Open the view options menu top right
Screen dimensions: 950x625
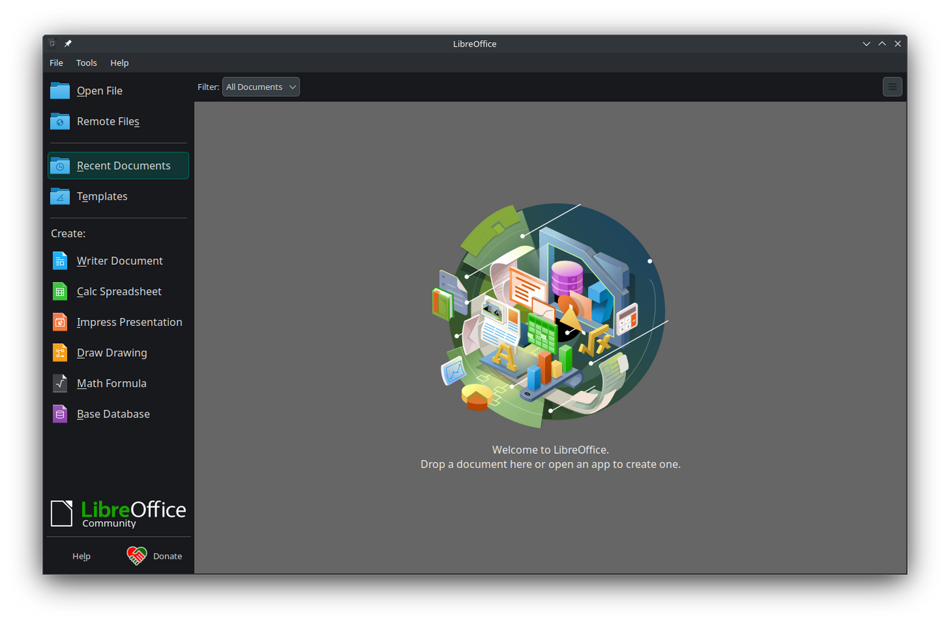[892, 86]
